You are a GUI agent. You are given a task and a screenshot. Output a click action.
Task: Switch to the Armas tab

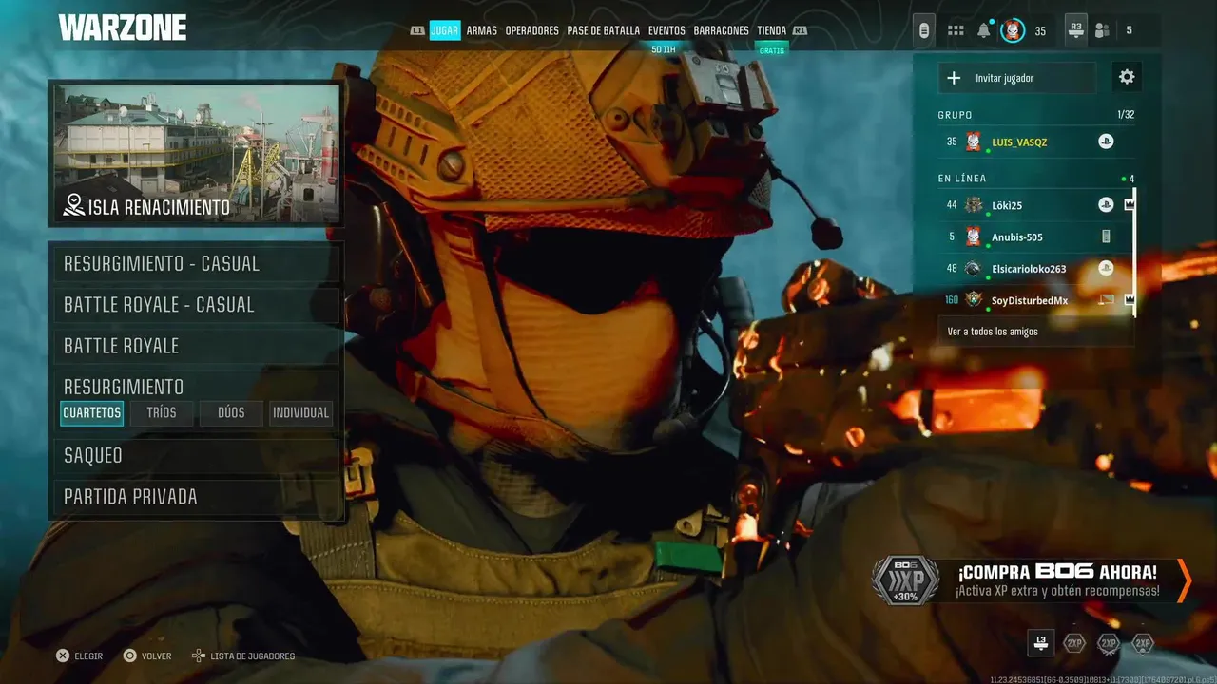click(482, 30)
